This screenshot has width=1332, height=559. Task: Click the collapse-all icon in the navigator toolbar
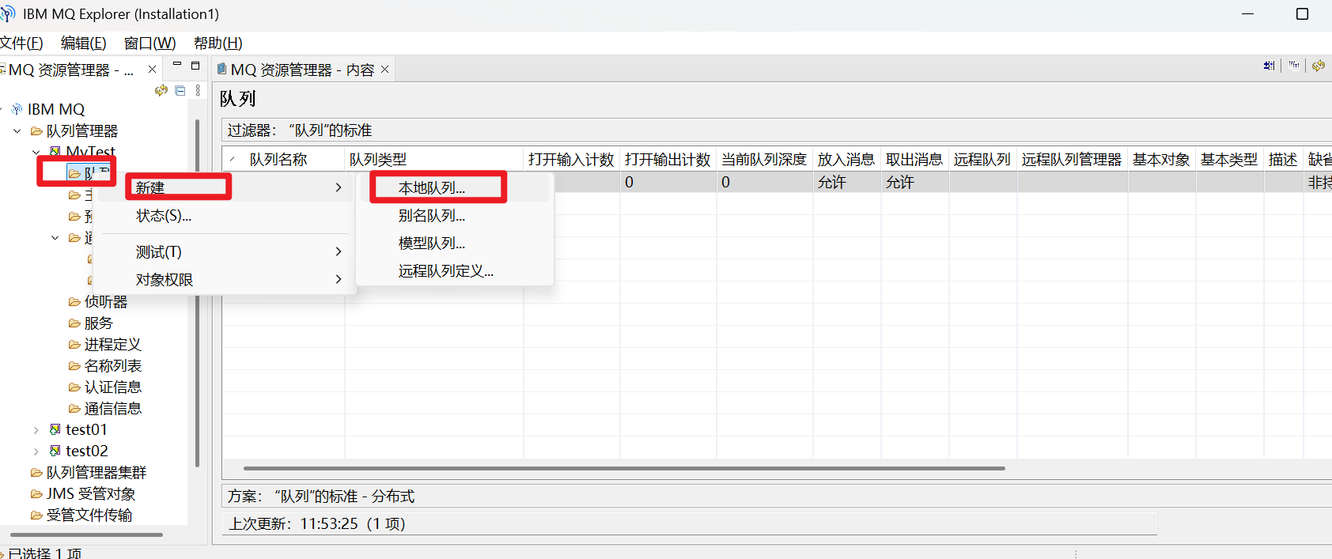point(180,90)
